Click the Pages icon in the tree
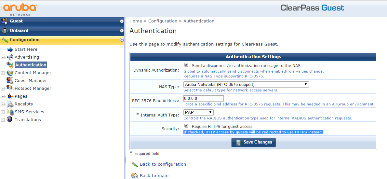This screenshot has width=387, height=179. (x=10, y=96)
